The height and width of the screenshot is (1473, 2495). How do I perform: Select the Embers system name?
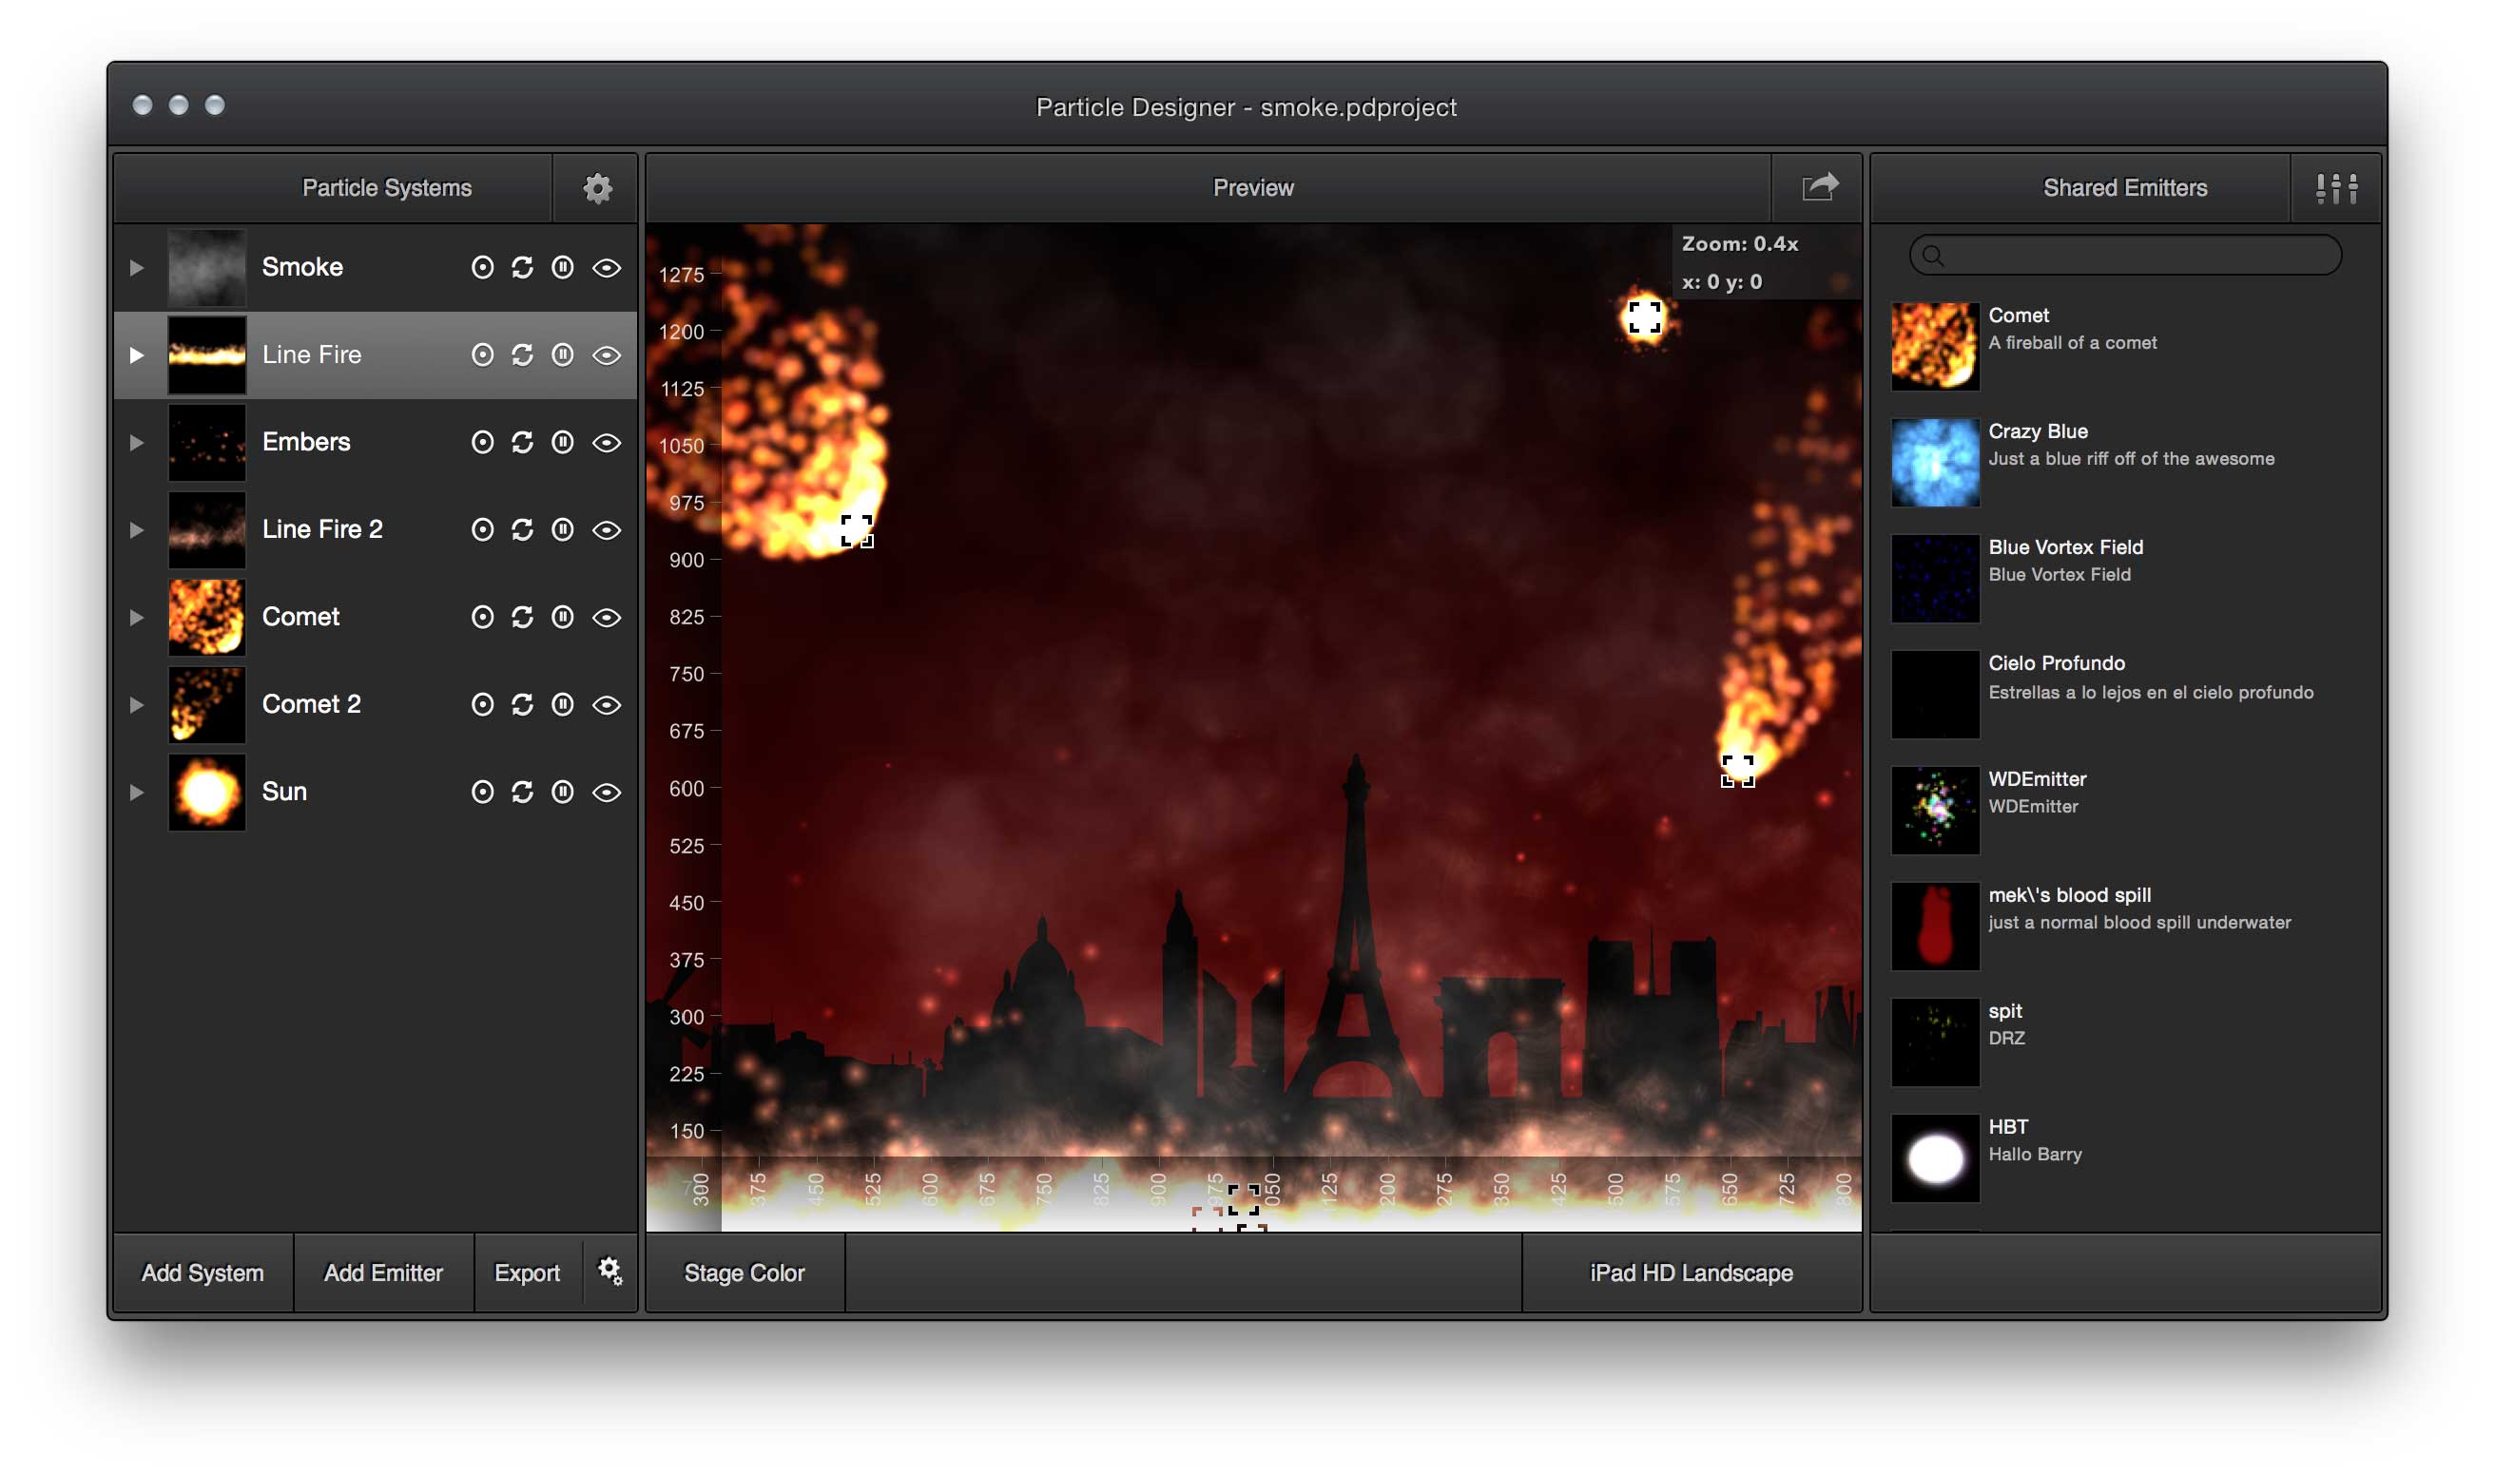306,442
